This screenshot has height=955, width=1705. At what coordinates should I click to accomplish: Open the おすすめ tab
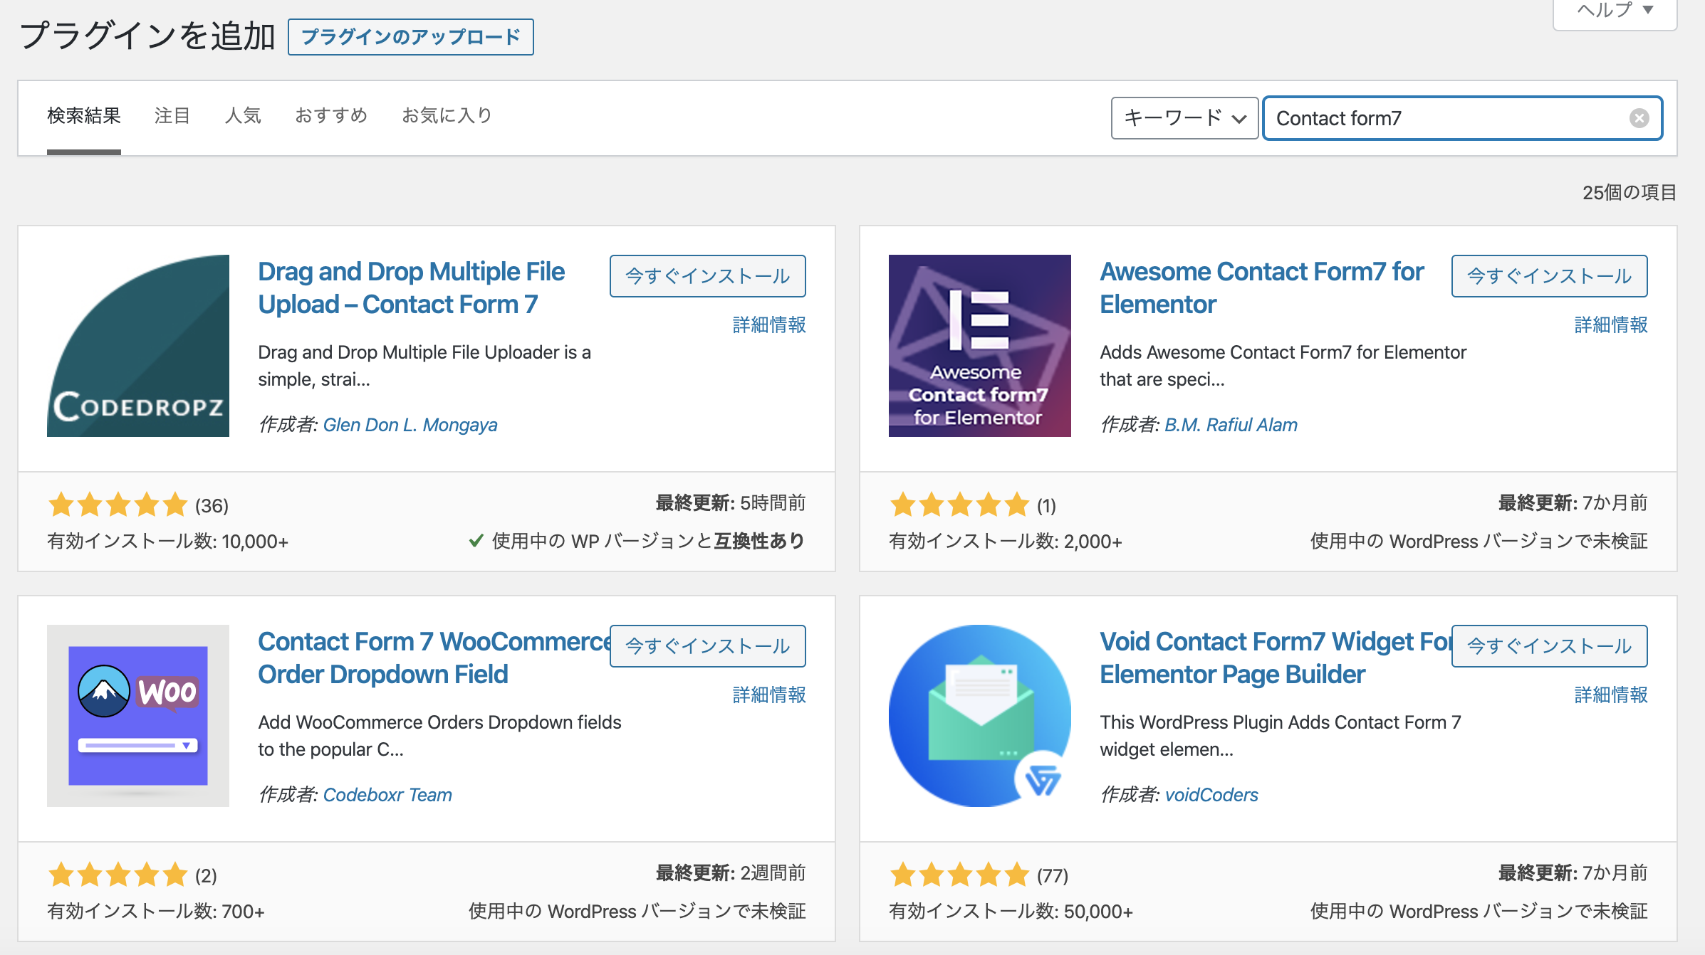point(331,115)
